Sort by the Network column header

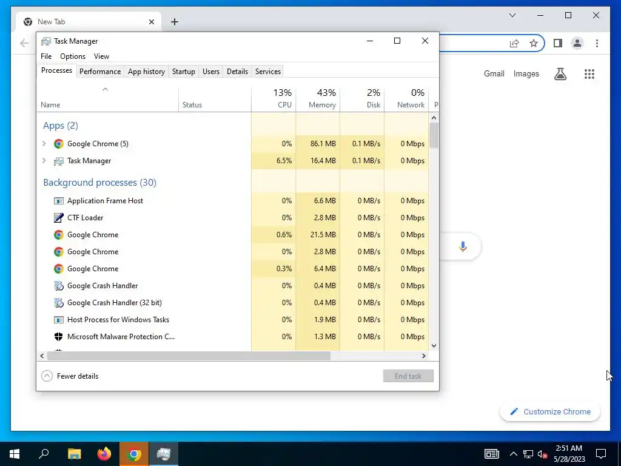coord(406,99)
